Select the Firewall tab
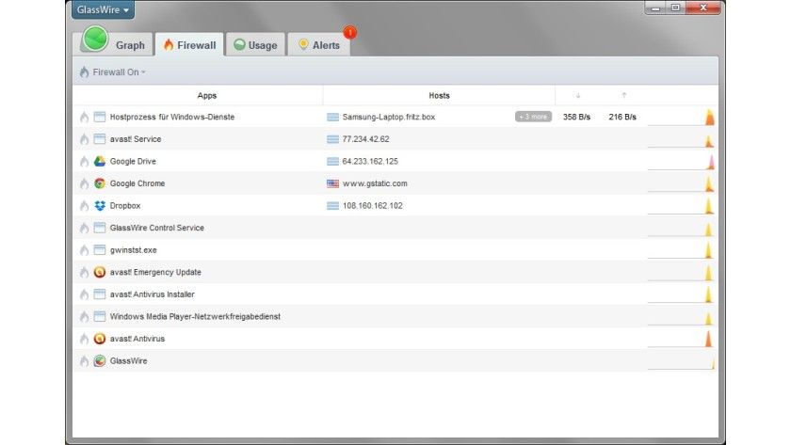The height and width of the screenshot is (445, 791). coord(189,45)
